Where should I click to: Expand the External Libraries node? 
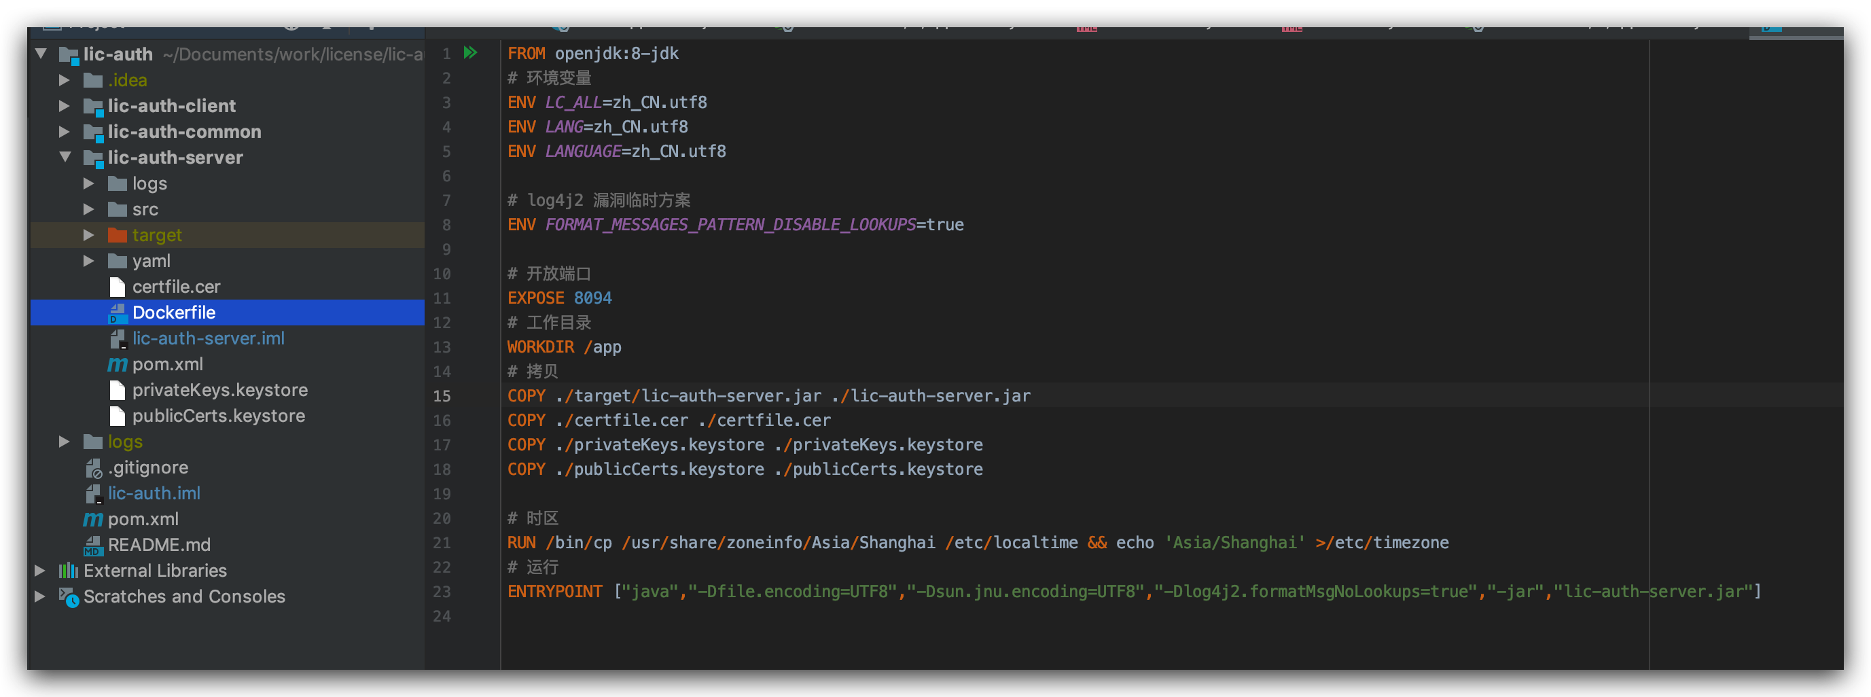(41, 571)
